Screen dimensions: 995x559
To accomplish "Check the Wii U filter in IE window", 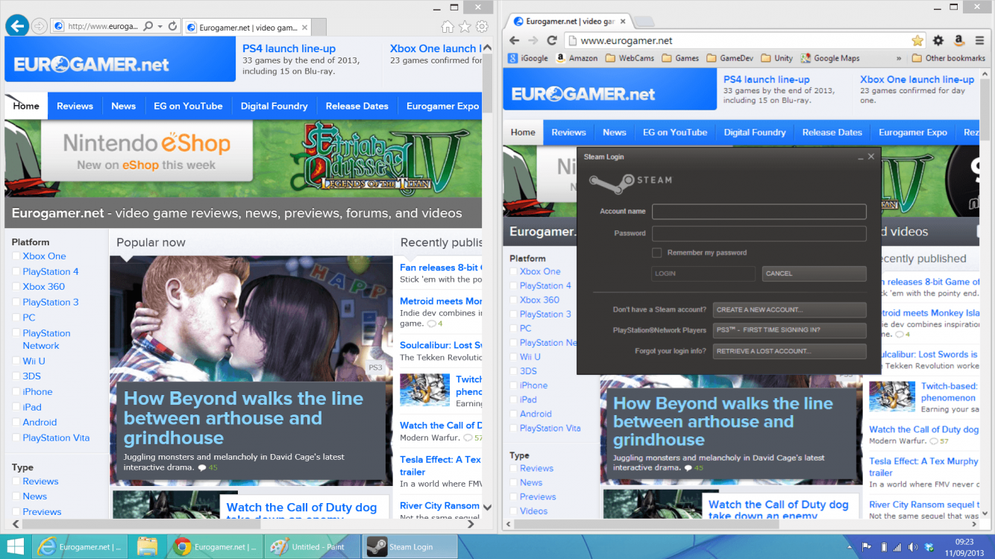I will coord(16,361).
